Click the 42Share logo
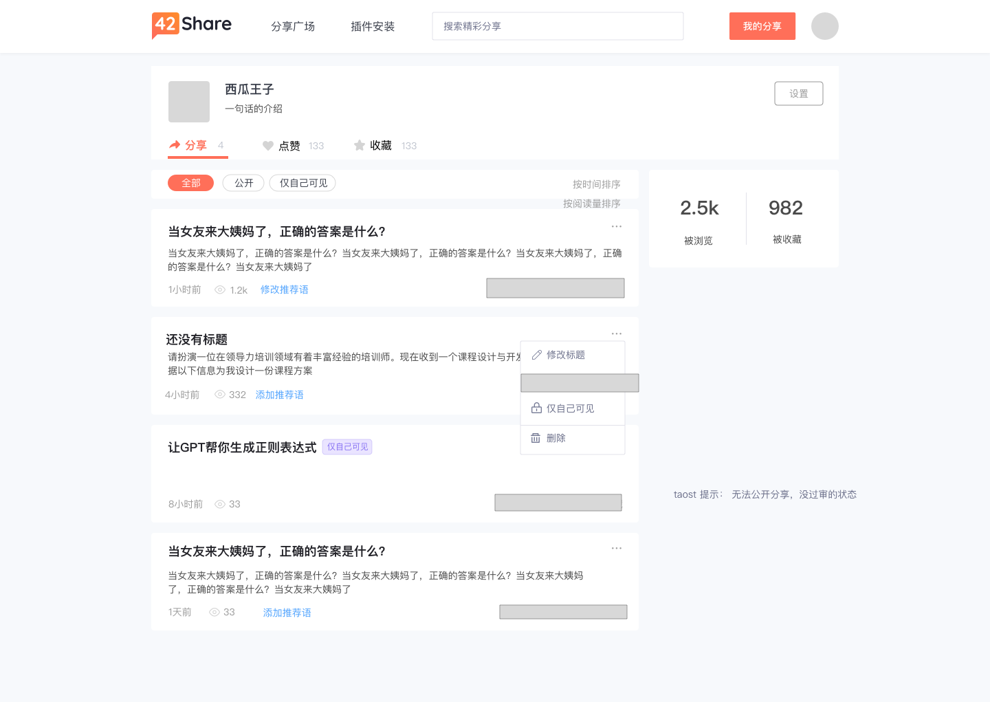 [192, 25]
